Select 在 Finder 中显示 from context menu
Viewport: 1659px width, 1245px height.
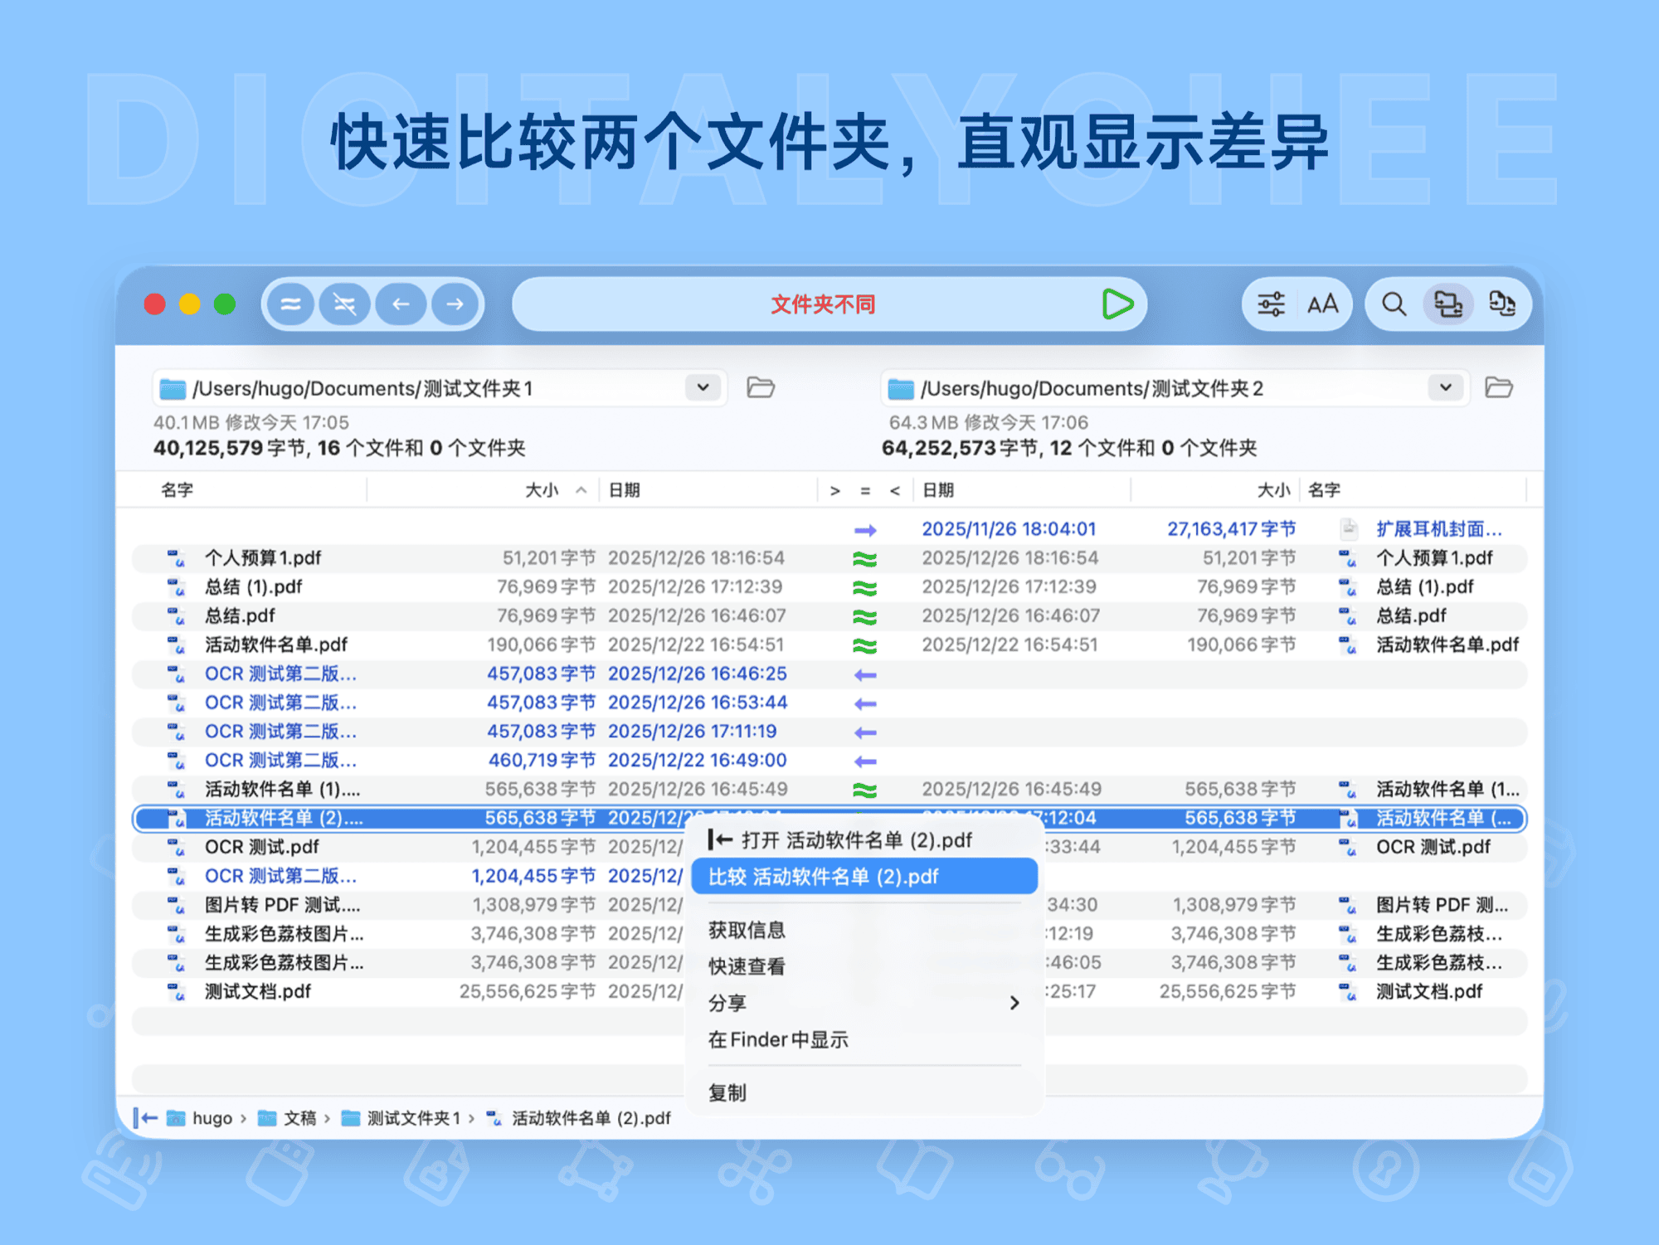(x=778, y=1038)
